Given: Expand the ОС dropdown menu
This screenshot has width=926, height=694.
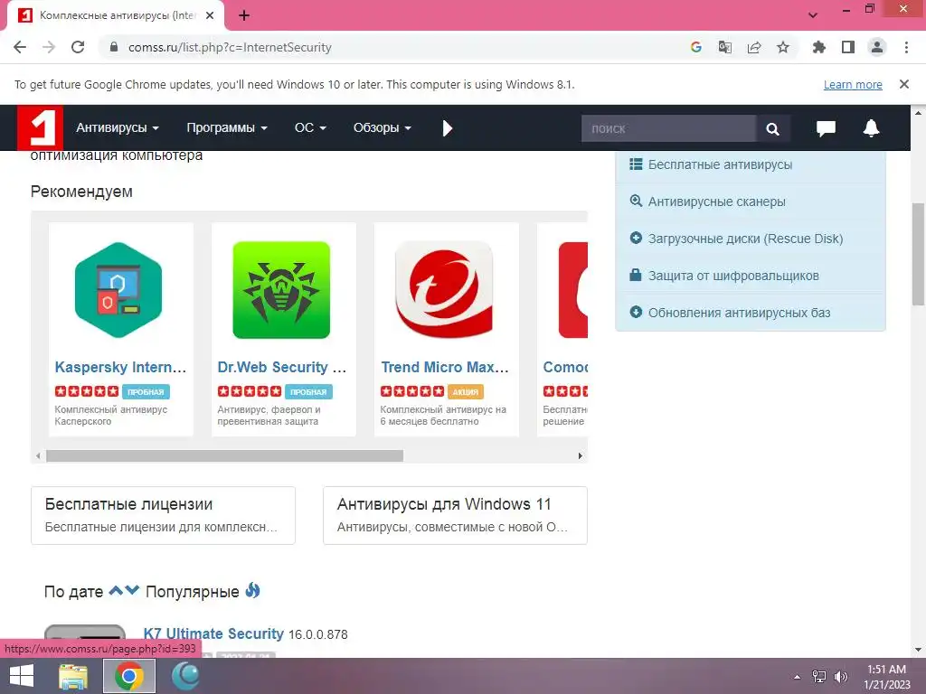Looking at the screenshot, I should (x=310, y=128).
